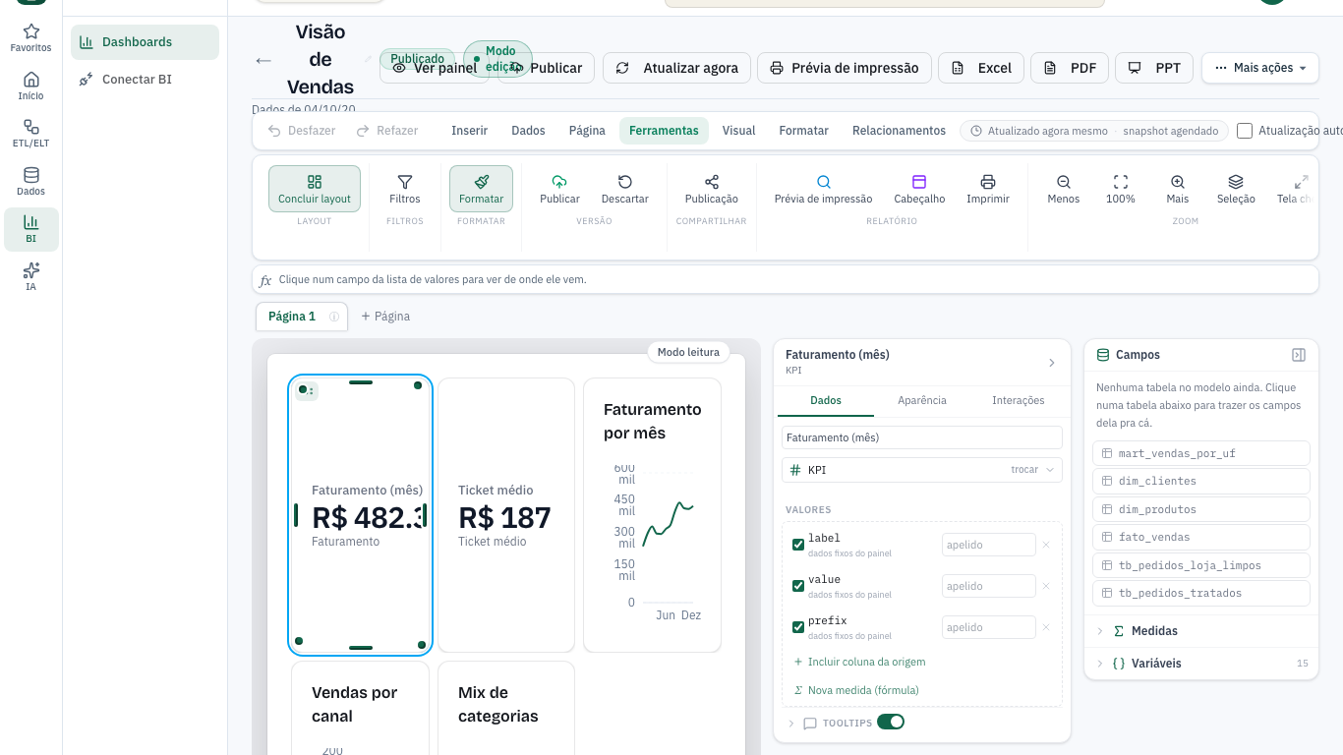Expand the Medidas section
1343x755 pixels.
pyautogui.click(x=1200, y=631)
